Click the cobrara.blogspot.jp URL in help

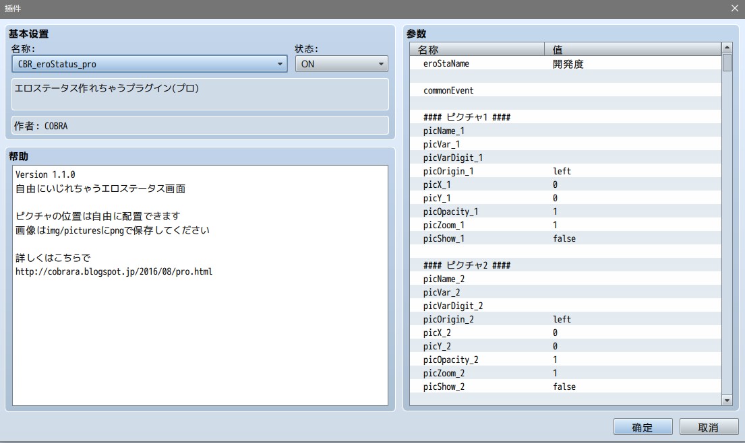[113, 272]
